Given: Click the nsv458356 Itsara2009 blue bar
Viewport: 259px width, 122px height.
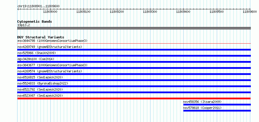Looking at the screenshot, I should tap(217, 105).
